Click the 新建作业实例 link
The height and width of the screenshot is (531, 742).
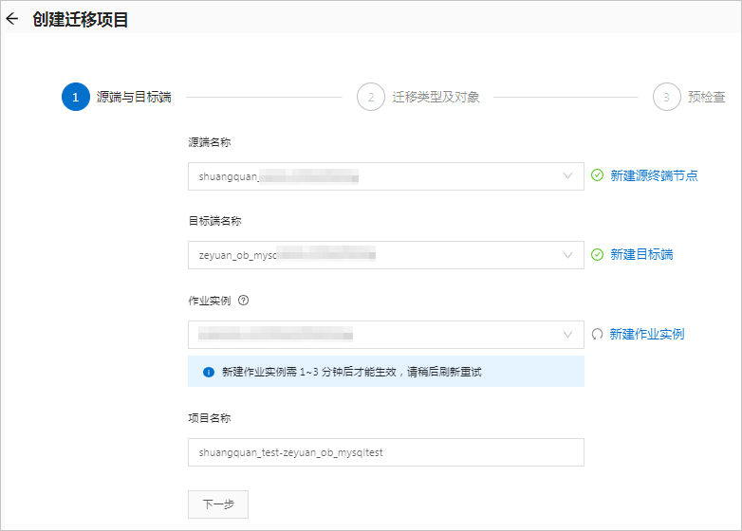tap(647, 335)
